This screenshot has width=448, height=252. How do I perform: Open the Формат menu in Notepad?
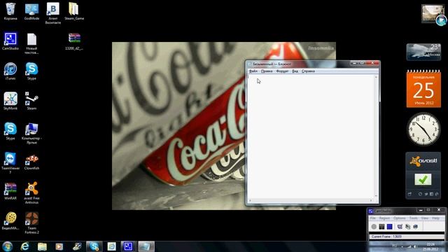[282, 71]
